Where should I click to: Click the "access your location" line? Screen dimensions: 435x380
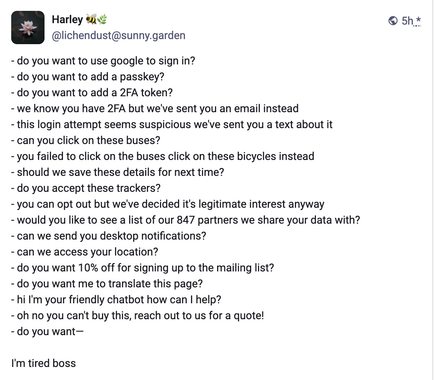tap(85, 252)
